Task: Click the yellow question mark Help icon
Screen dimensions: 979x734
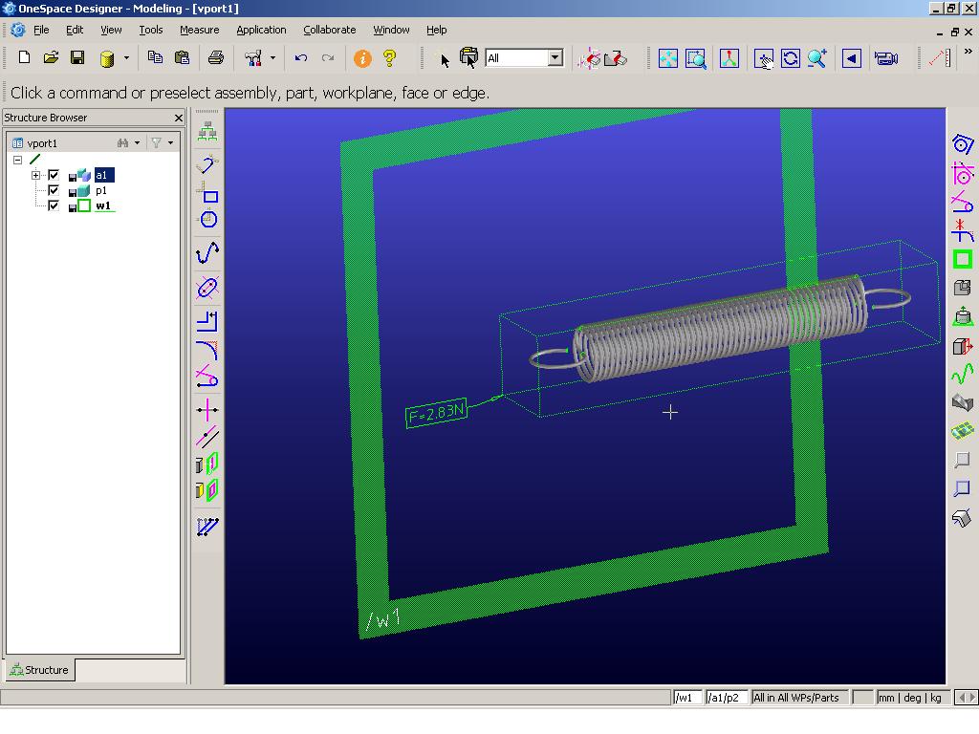Action: coord(390,58)
